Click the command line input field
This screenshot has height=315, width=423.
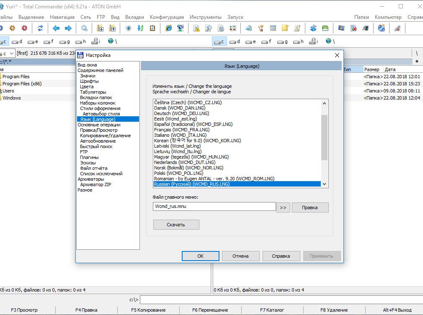(281, 300)
